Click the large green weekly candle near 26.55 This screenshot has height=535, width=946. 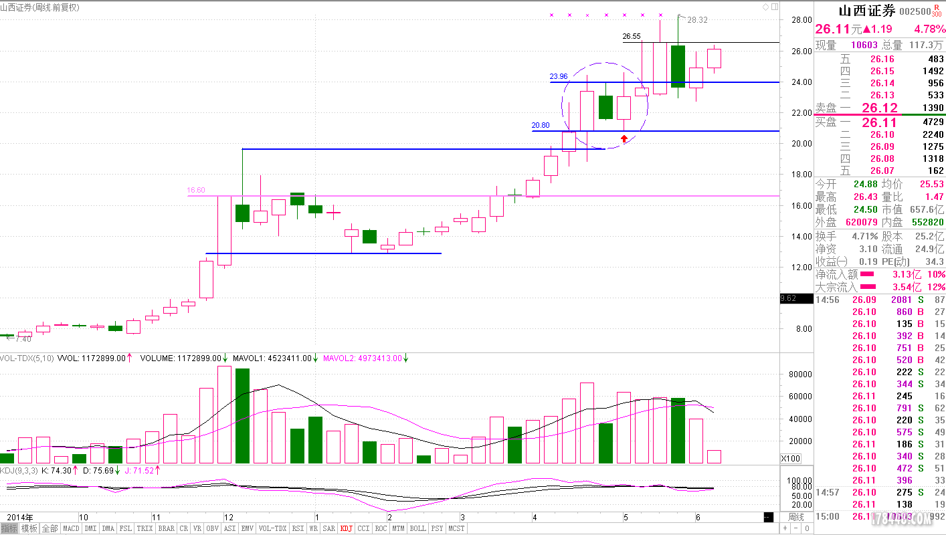click(x=678, y=66)
